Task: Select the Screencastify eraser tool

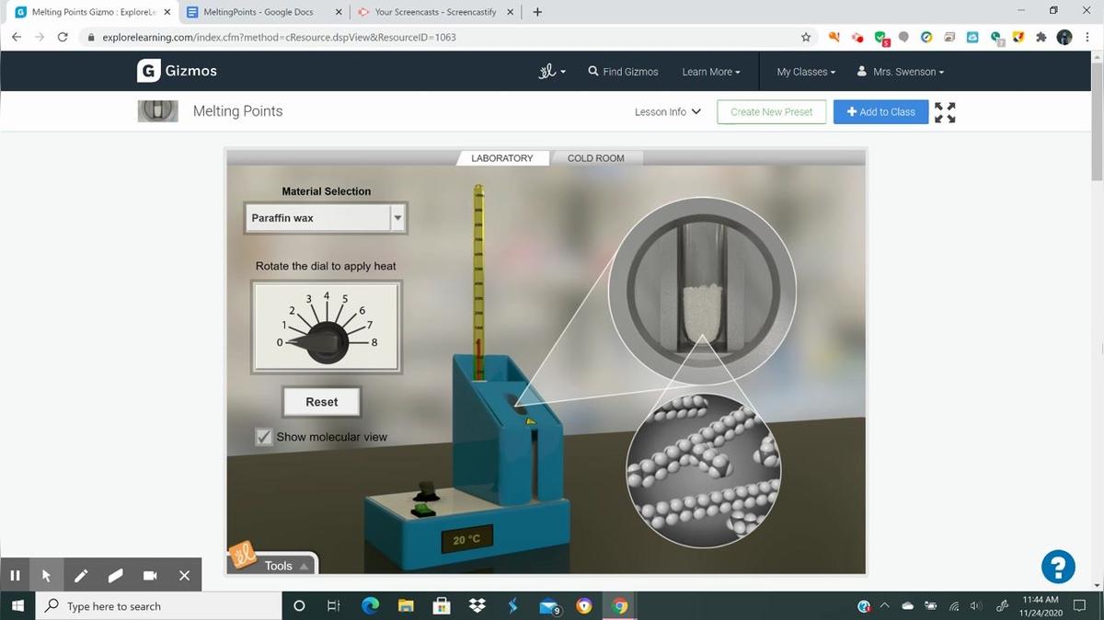Action: click(x=115, y=576)
